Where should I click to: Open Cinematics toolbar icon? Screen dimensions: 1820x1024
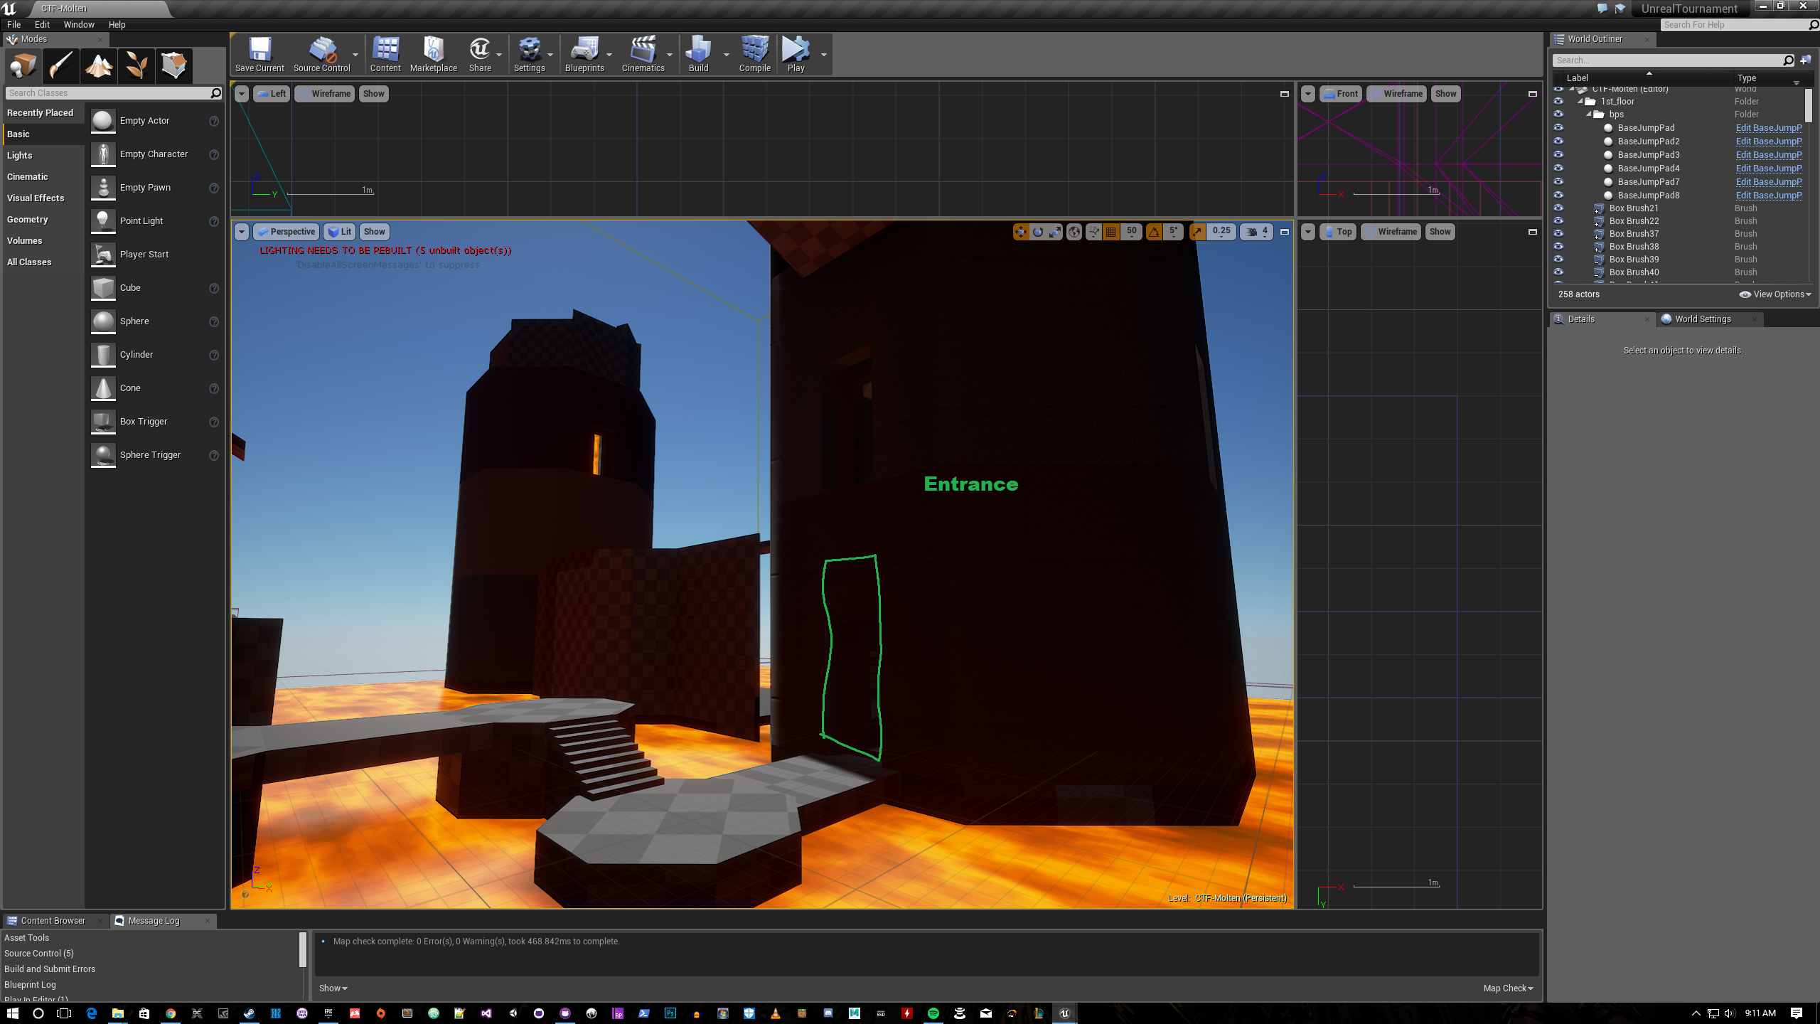click(x=643, y=55)
